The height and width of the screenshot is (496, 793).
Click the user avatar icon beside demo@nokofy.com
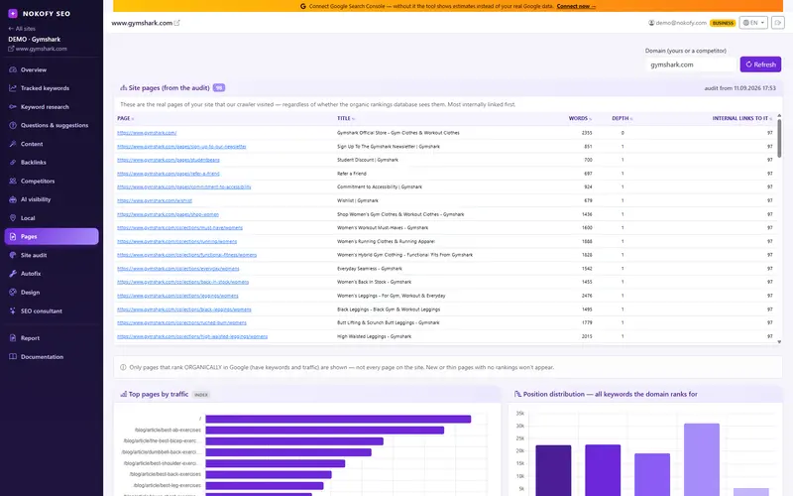click(651, 23)
